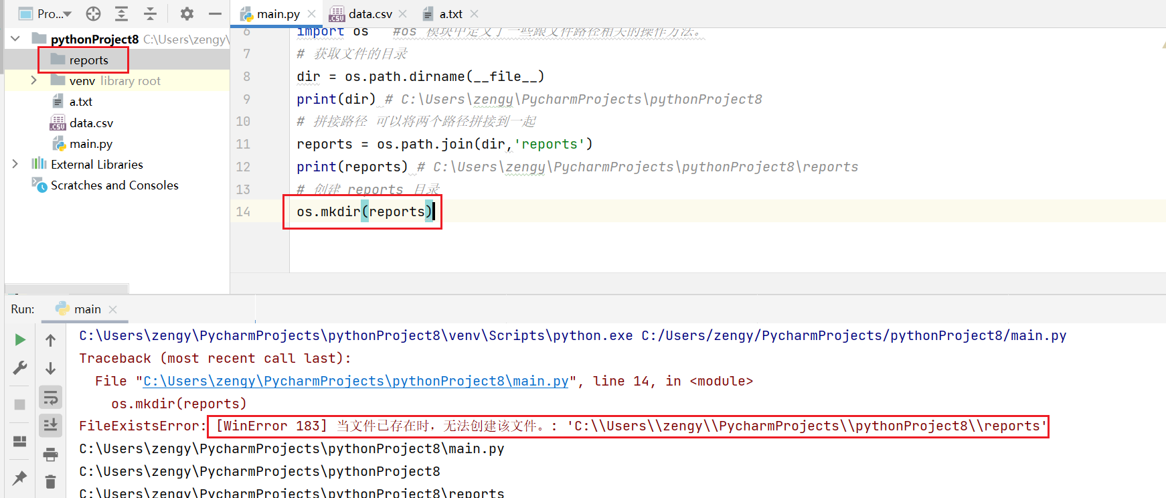Collapse the pythonProject8 root node
The width and height of the screenshot is (1166, 498).
(x=15, y=39)
